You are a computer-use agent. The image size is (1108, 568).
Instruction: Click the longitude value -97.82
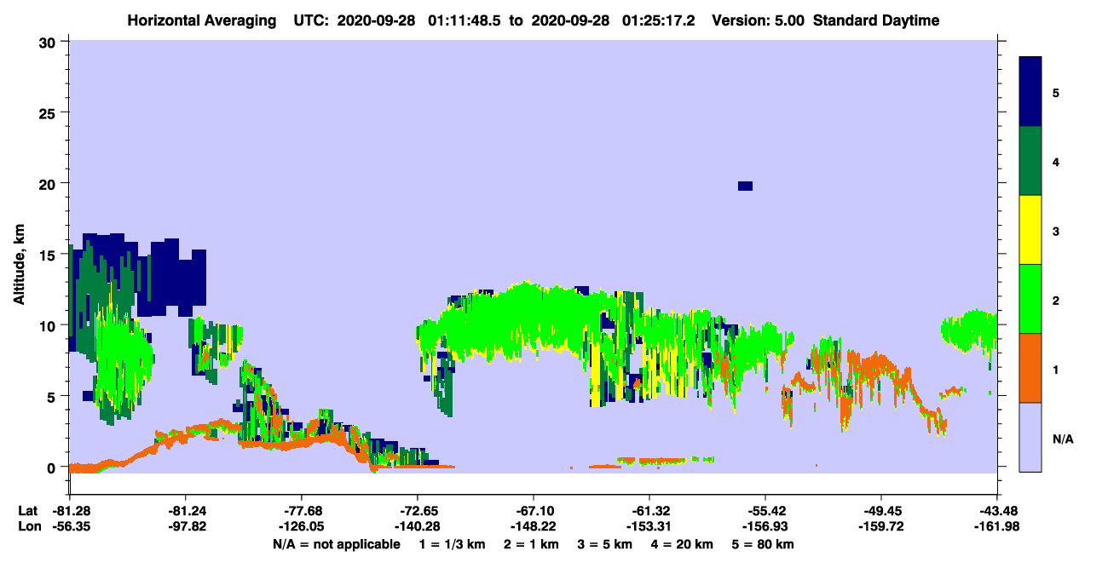[x=186, y=527]
